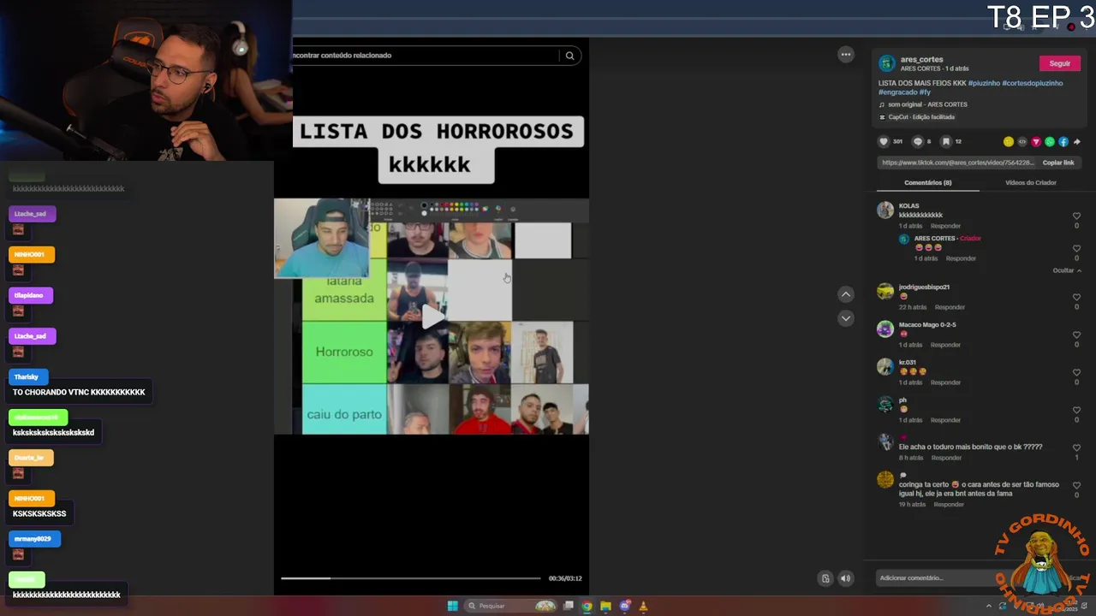Open KOLAS's commenter avatar
The height and width of the screenshot is (616, 1096).
coord(885,210)
